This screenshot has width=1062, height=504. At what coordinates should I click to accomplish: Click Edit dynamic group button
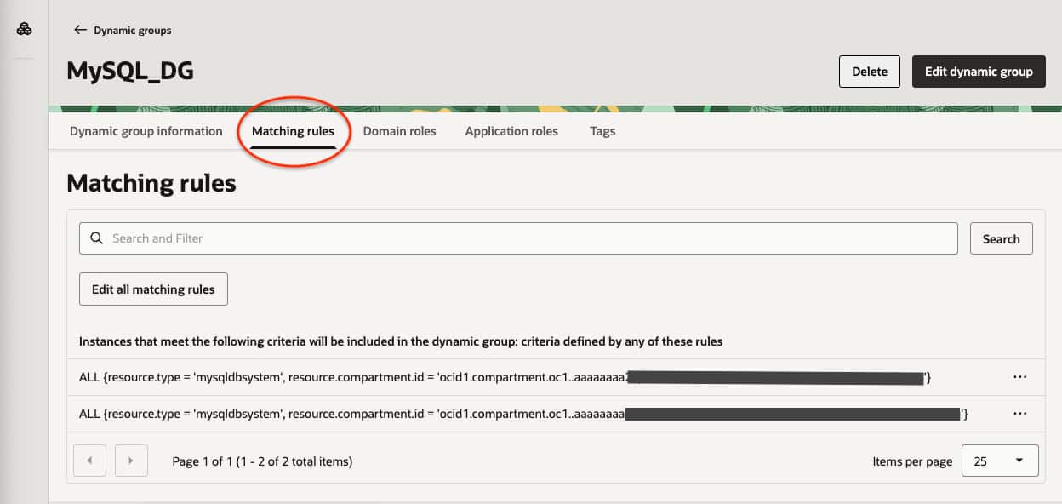pyautogui.click(x=979, y=72)
